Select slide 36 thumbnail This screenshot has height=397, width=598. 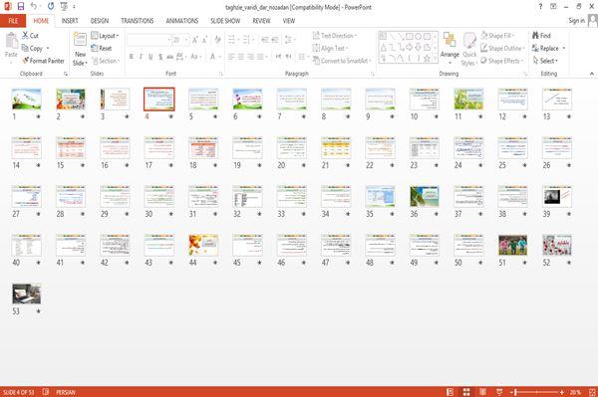[x=425, y=196]
